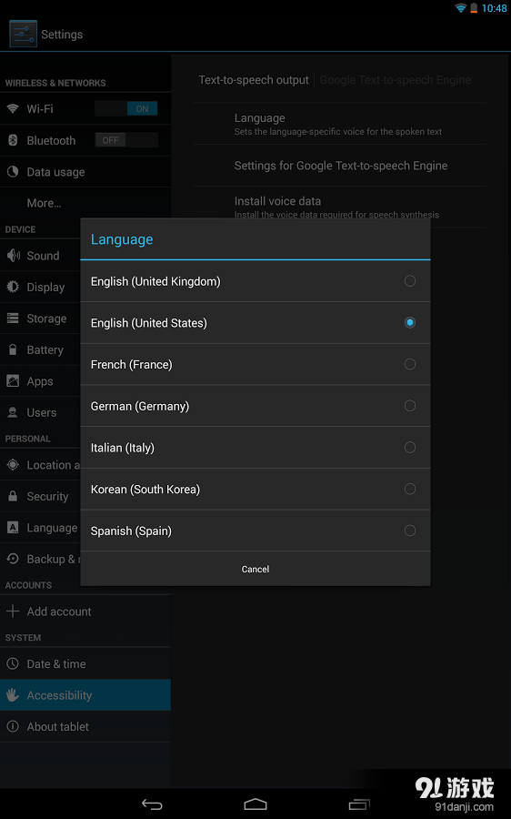
Task: Click the About tablet info icon
Action: pos(13,726)
